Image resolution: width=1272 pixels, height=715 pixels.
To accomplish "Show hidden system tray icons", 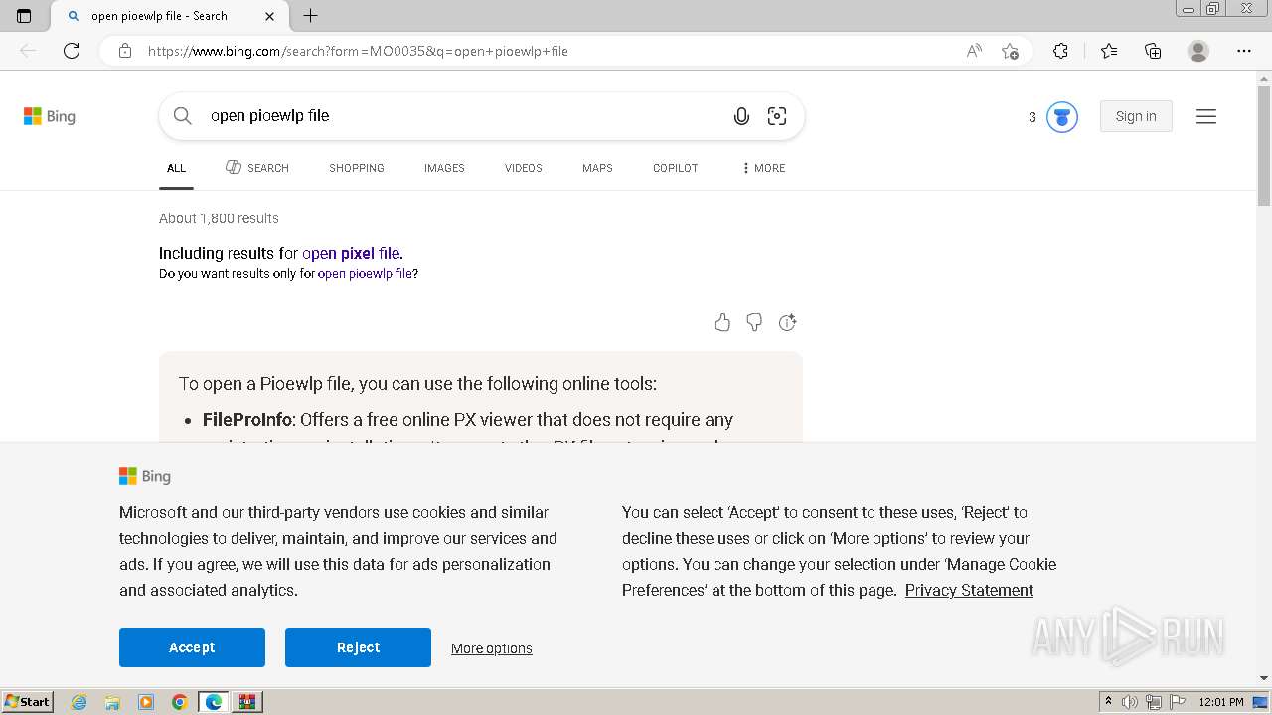I will pyautogui.click(x=1108, y=702).
